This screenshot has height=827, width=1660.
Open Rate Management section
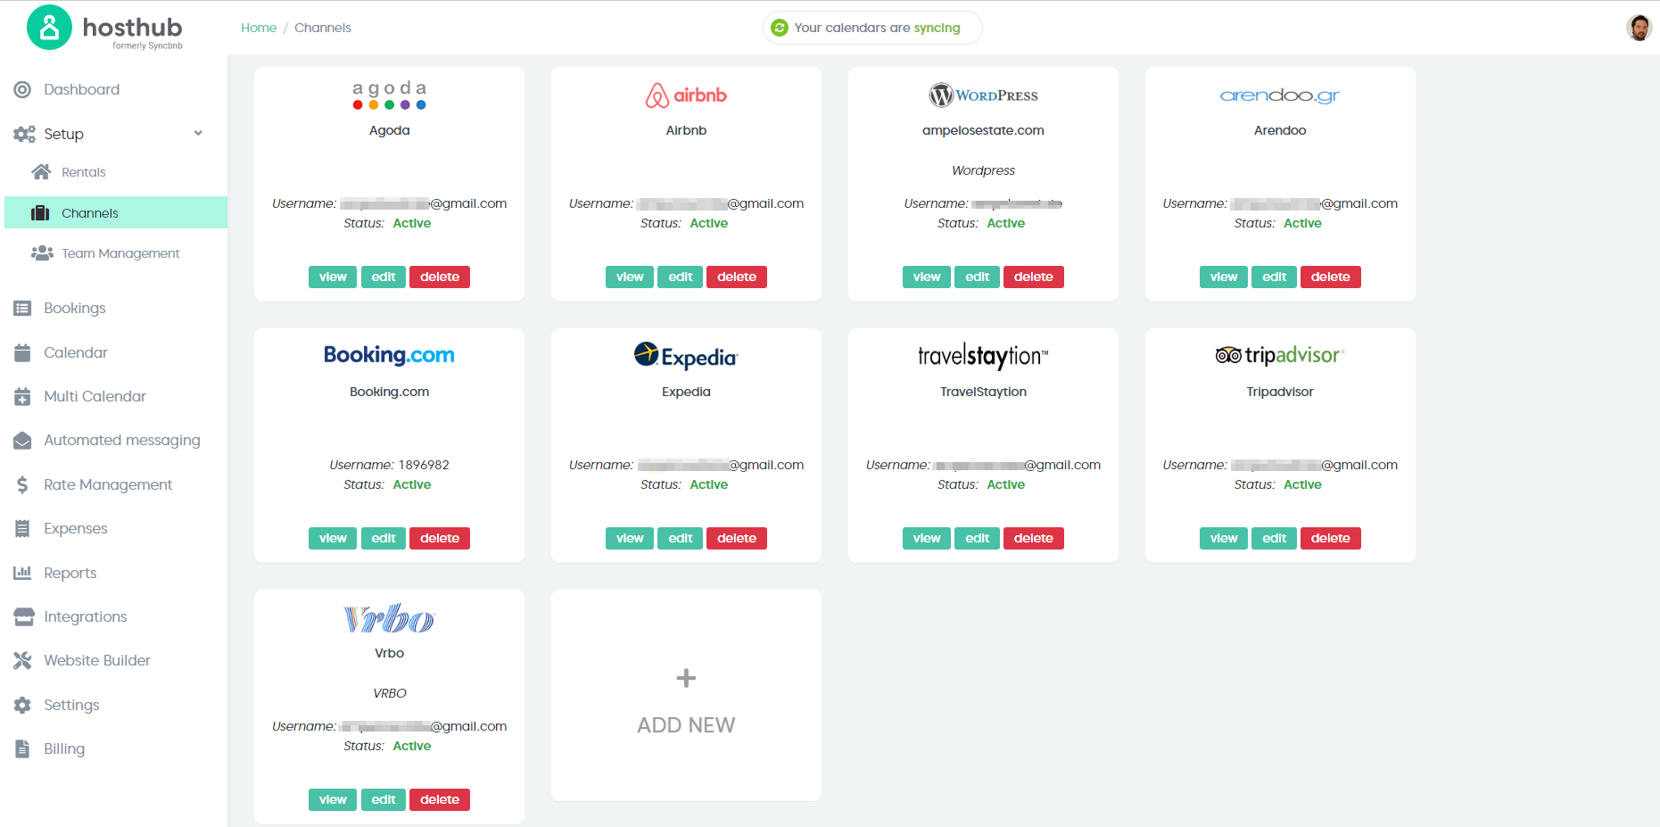pos(108,484)
